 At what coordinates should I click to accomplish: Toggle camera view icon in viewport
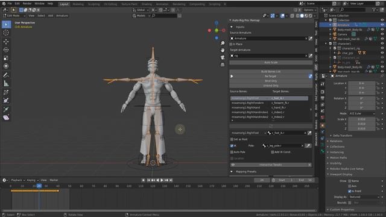tap(223, 57)
